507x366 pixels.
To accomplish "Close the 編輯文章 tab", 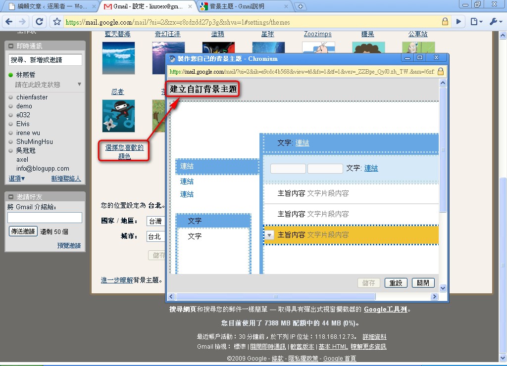I will pos(94,6).
